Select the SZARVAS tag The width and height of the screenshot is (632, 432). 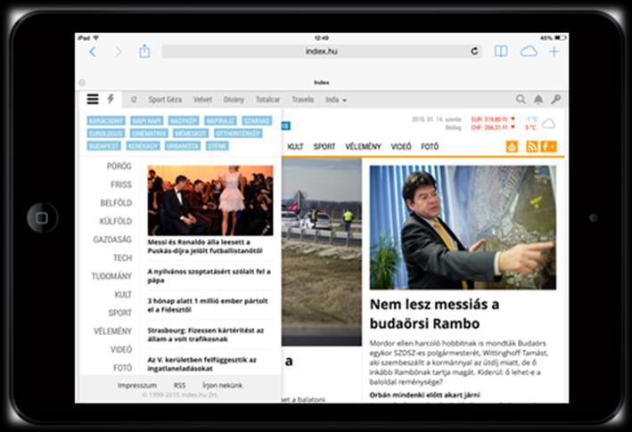point(257,121)
